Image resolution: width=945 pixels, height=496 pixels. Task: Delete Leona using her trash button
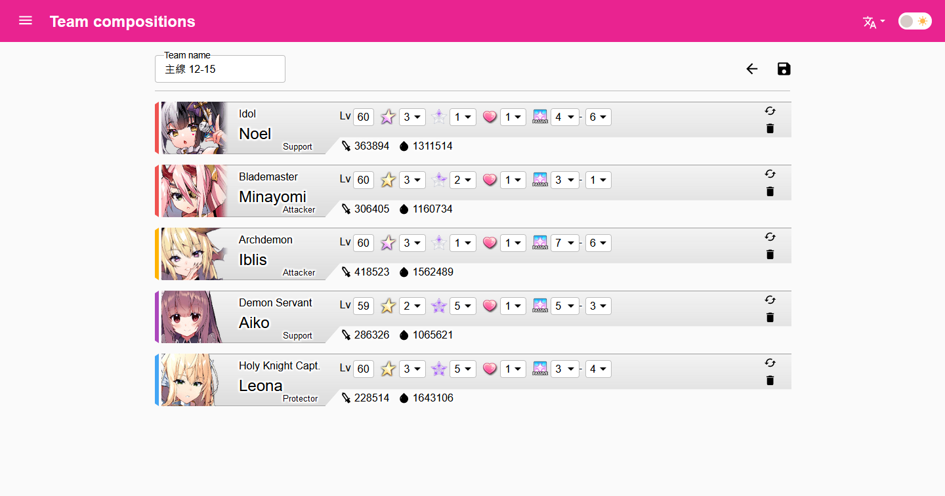point(770,380)
